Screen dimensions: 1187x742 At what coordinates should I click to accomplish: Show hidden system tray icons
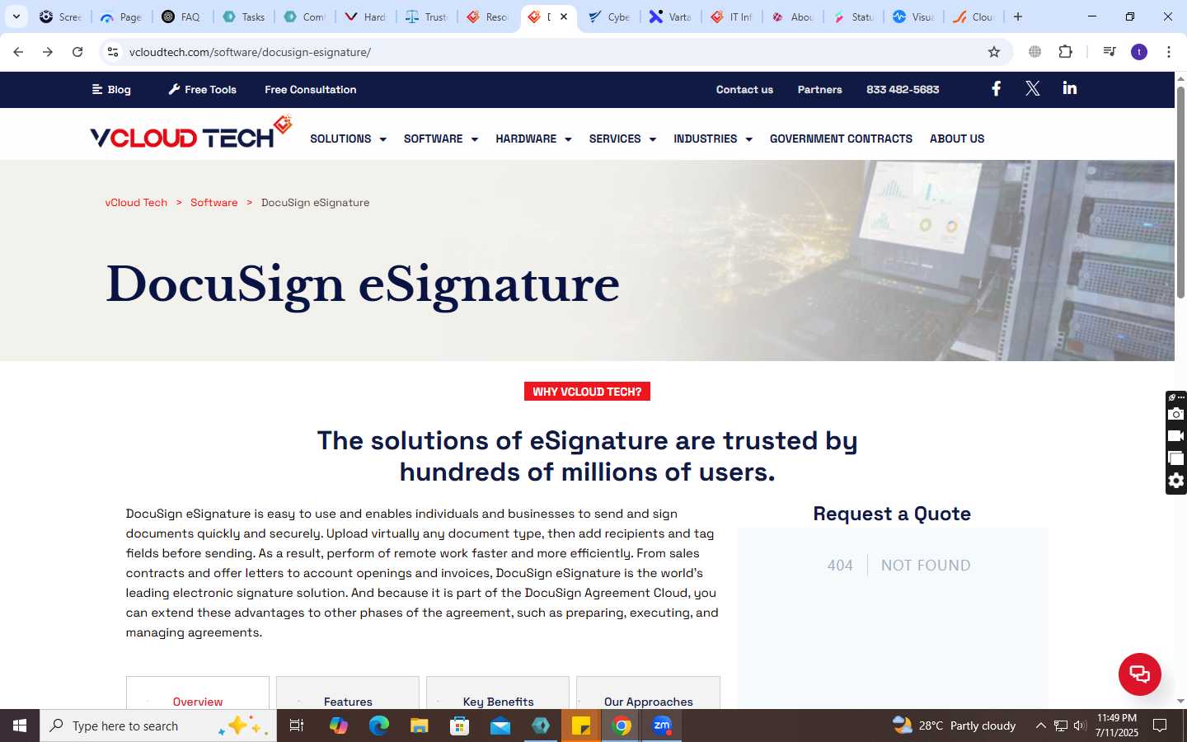(1040, 726)
